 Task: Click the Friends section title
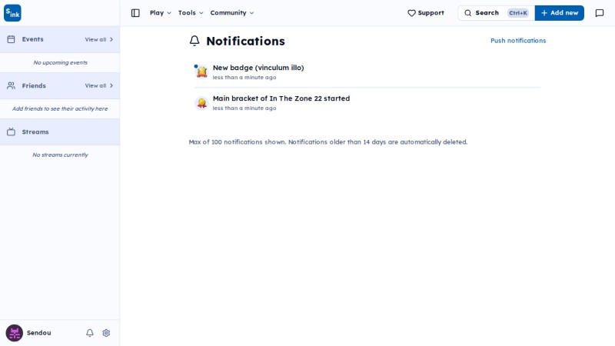click(34, 85)
